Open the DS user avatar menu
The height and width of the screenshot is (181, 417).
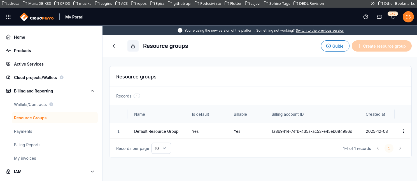click(x=408, y=17)
